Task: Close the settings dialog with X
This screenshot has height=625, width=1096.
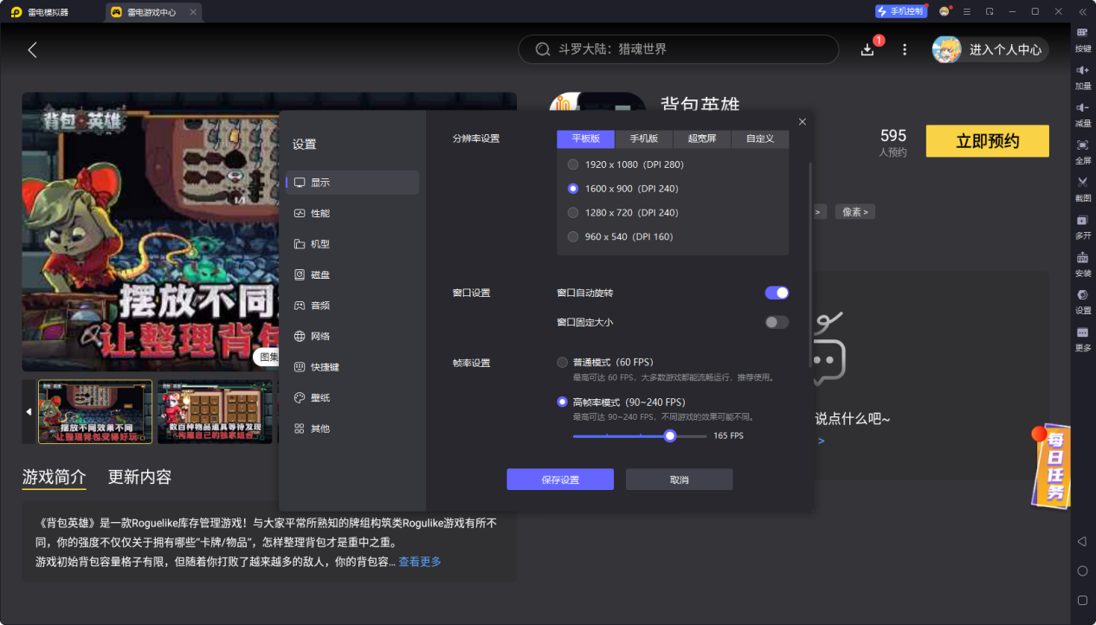Action: click(803, 122)
